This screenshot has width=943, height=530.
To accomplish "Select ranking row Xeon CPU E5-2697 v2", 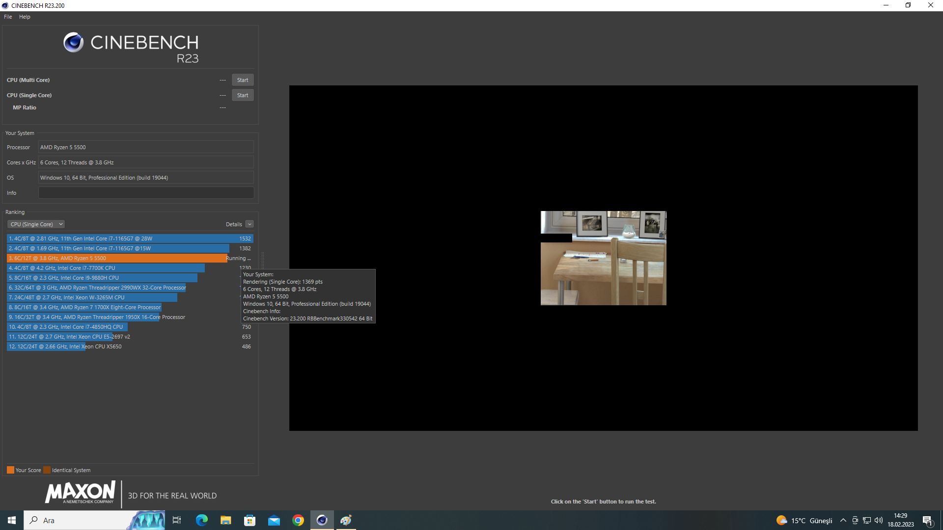I will coord(130,337).
